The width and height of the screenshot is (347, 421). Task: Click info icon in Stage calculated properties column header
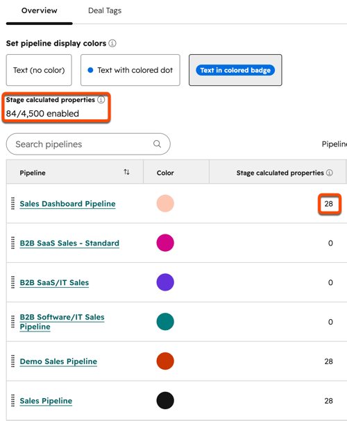point(330,173)
